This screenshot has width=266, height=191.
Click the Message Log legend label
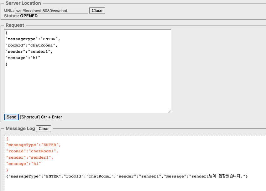[20, 128]
